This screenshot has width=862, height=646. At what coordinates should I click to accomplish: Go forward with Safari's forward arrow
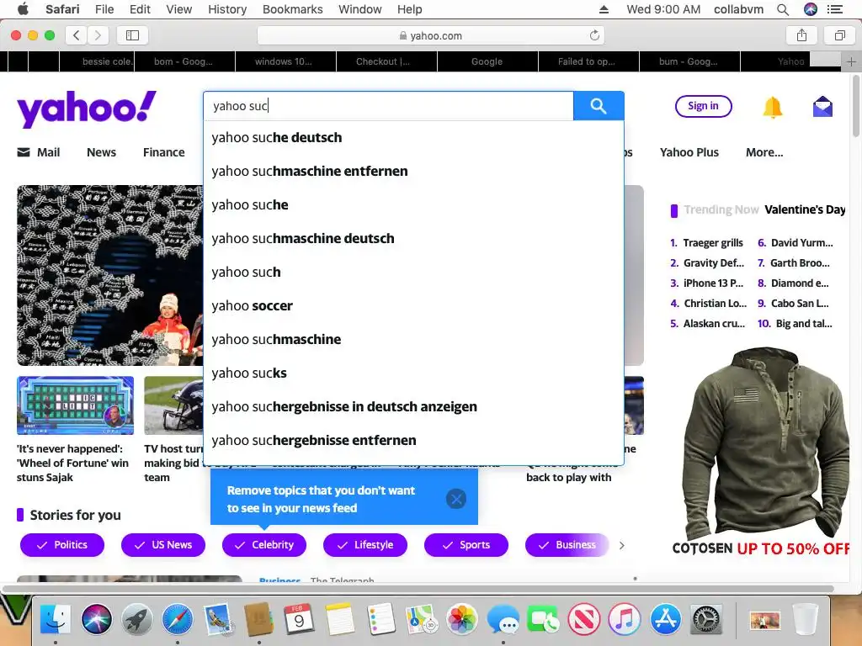[98, 35]
